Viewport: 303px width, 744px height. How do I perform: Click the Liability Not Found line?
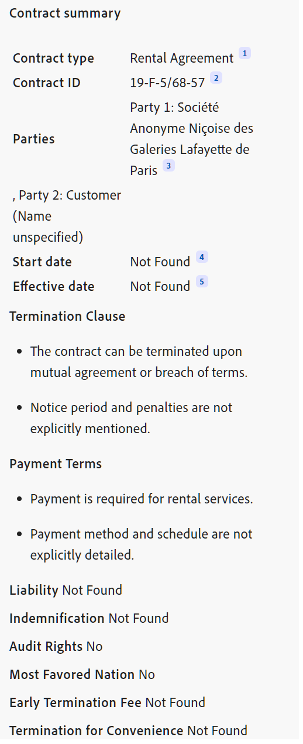tap(66, 590)
